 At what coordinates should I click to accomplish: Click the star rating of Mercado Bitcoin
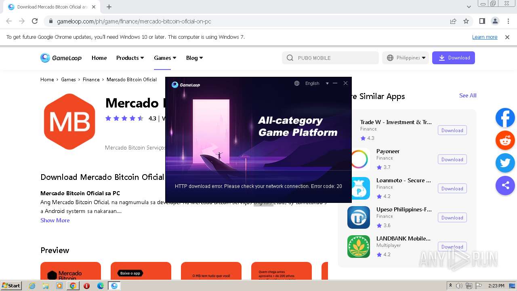click(124, 118)
